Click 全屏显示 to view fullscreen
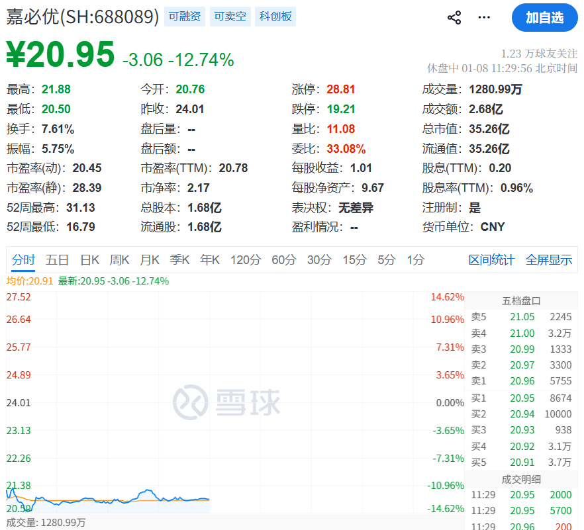 coord(548,260)
